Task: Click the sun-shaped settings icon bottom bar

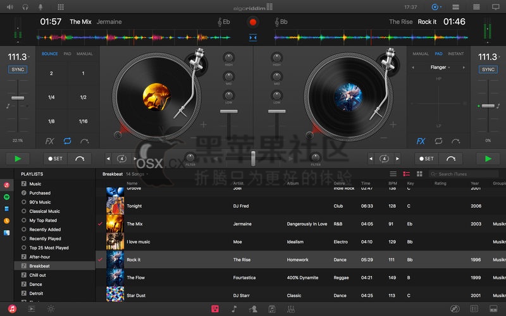Action: 51,308
